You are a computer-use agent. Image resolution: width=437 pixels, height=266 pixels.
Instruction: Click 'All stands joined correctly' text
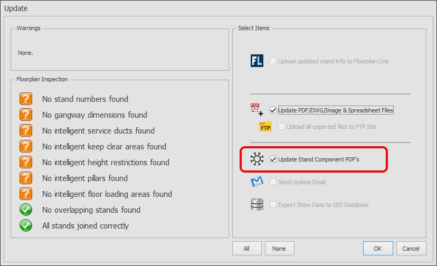(85, 225)
